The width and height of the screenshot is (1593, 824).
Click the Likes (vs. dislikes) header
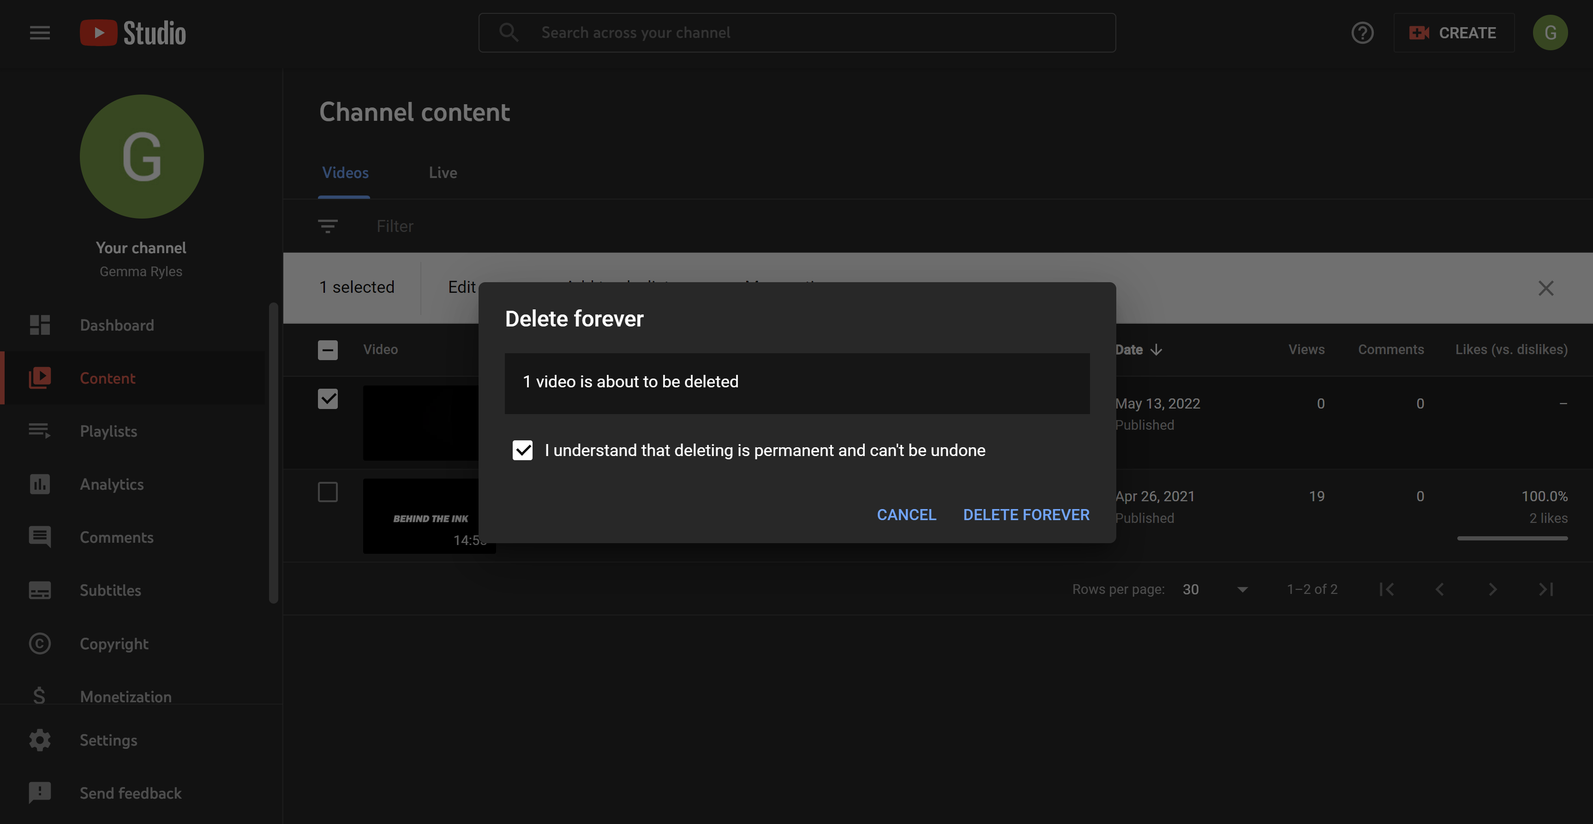click(1511, 350)
